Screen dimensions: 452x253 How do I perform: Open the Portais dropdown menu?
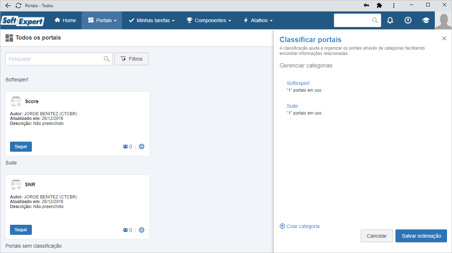click(102, 20)
